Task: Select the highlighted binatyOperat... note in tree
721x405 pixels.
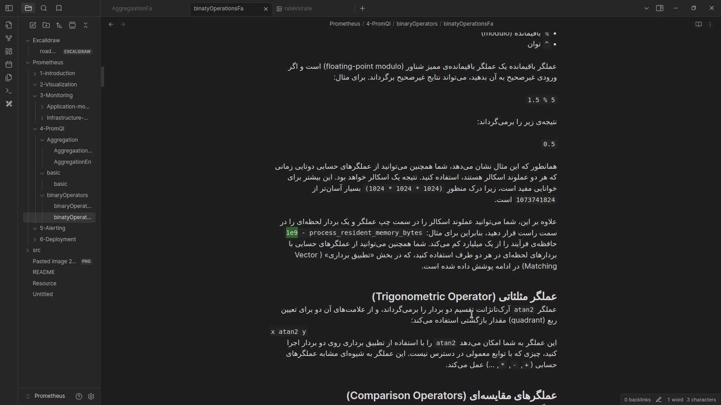Action: click(x=59, y=217)
